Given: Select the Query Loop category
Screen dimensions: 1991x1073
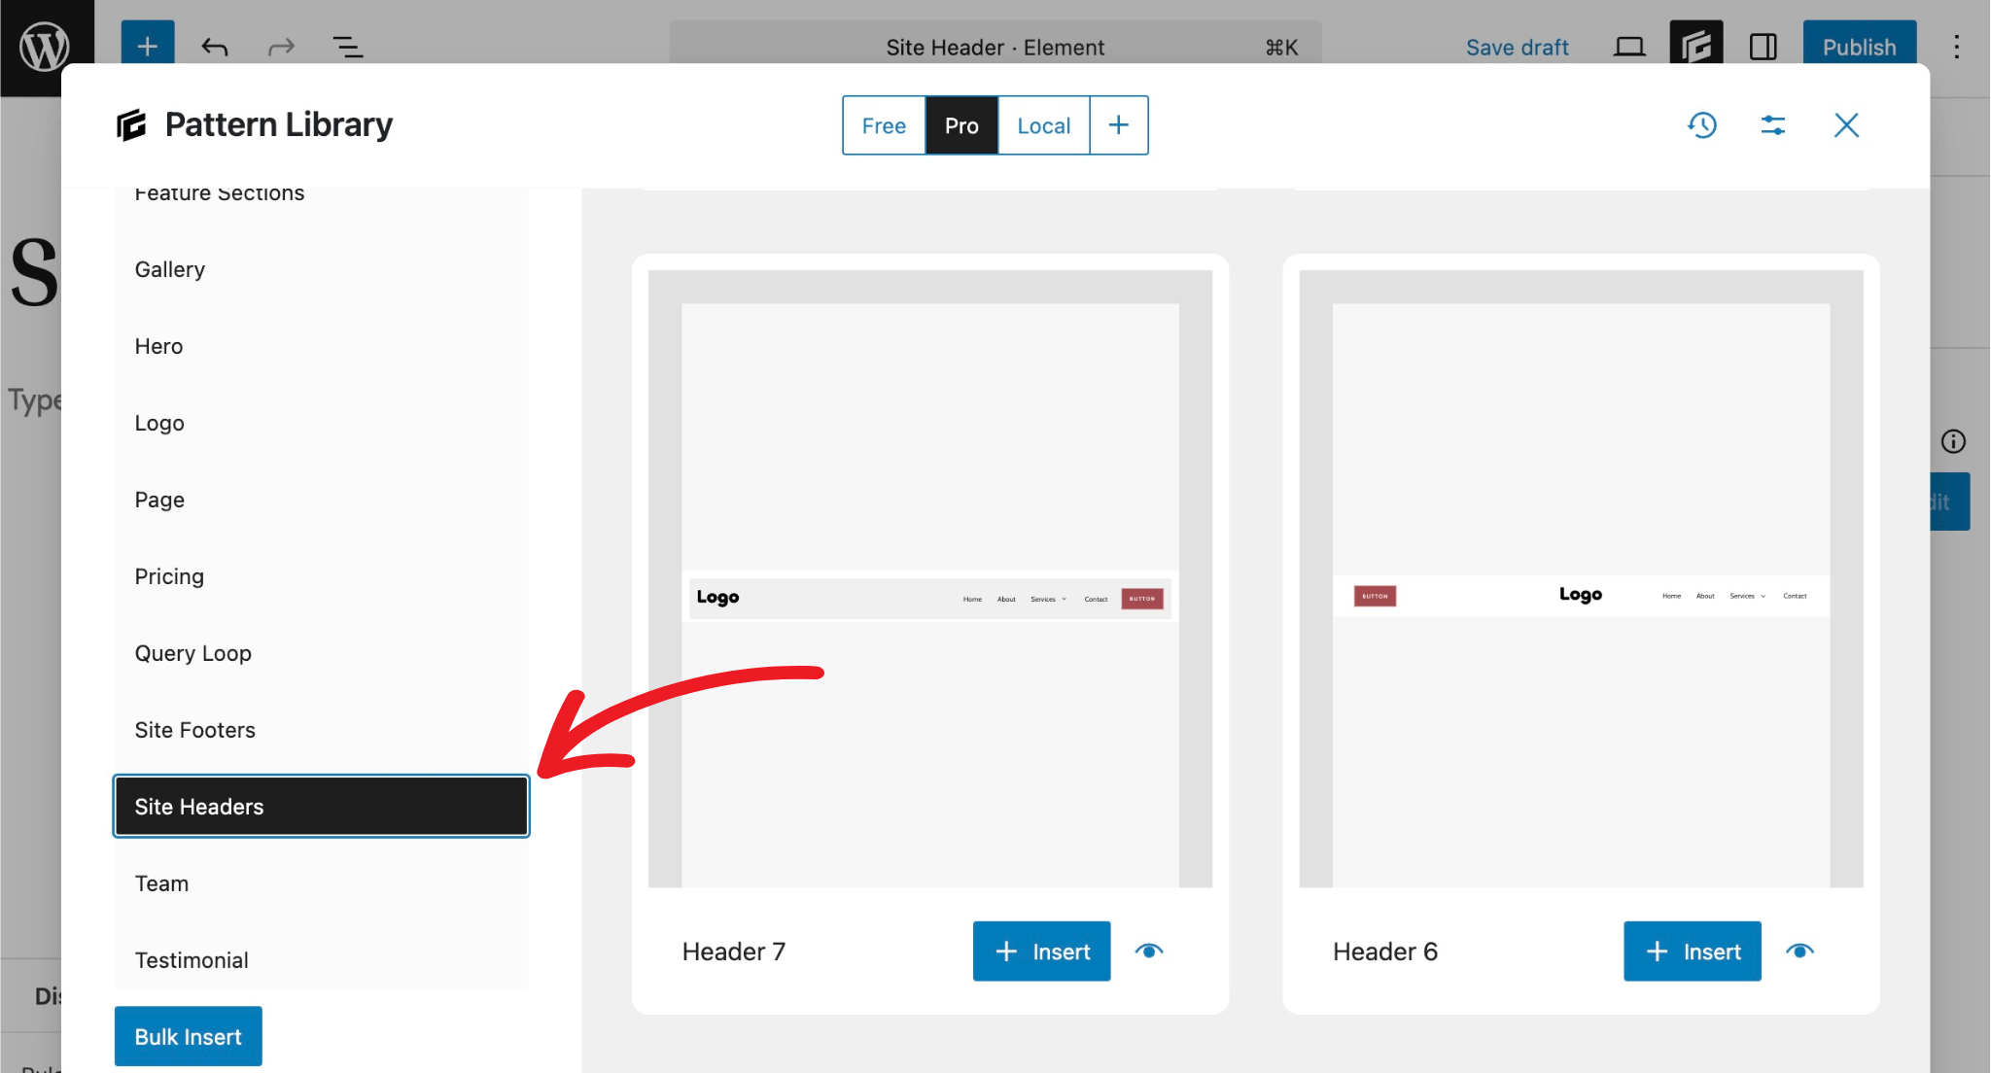Looking at the screenshot, I should pyautogui.click(x=321, y=653).
